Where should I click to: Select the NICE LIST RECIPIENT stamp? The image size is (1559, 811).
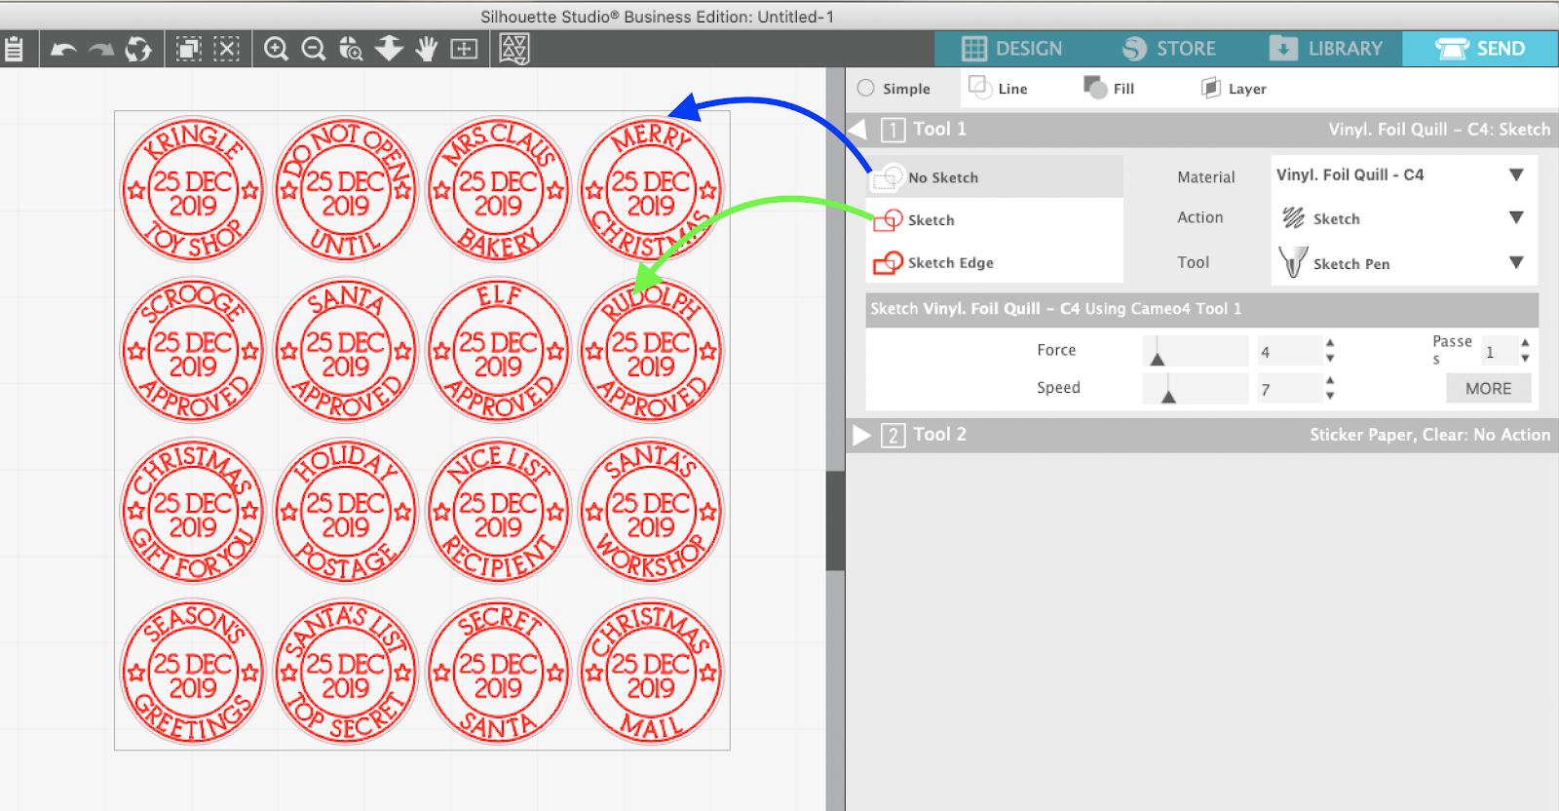(x=498, y=512)
